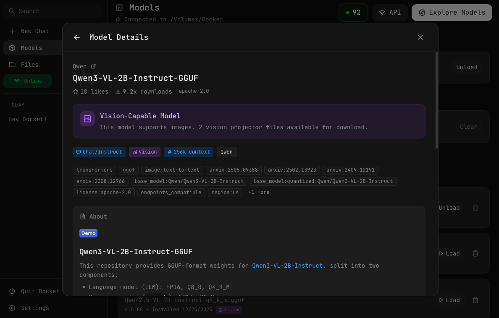Image resolution: width=499 pixels, height=318 pixels.
Task: Click the API button
Action: coord(390,13)
